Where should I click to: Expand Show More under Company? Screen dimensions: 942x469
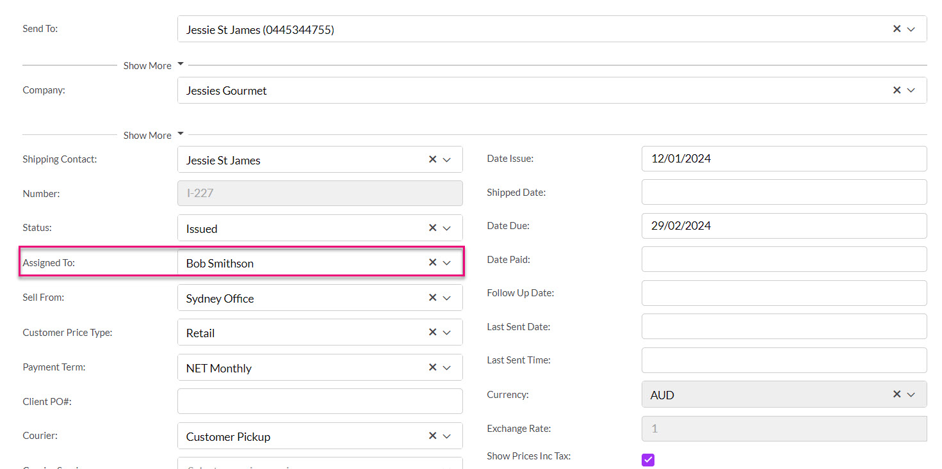pos(154,135)
